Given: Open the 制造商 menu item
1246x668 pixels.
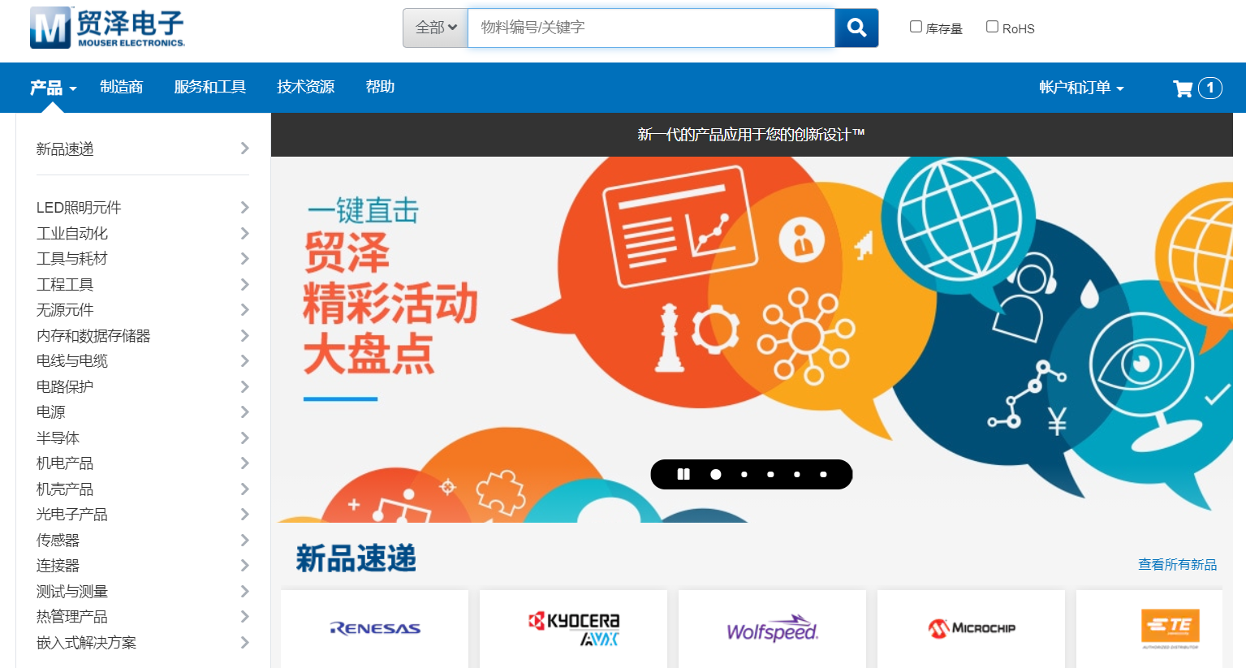Looking at the screenshot, I should [122, 87].
